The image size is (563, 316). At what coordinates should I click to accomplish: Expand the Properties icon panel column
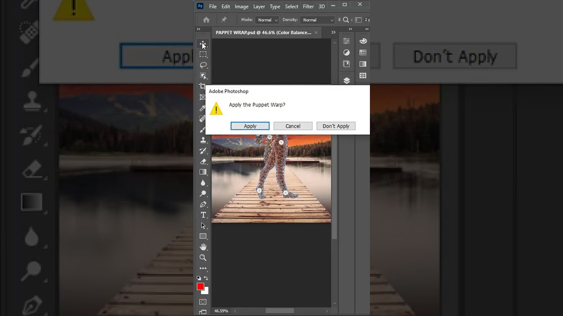(350, 29)
